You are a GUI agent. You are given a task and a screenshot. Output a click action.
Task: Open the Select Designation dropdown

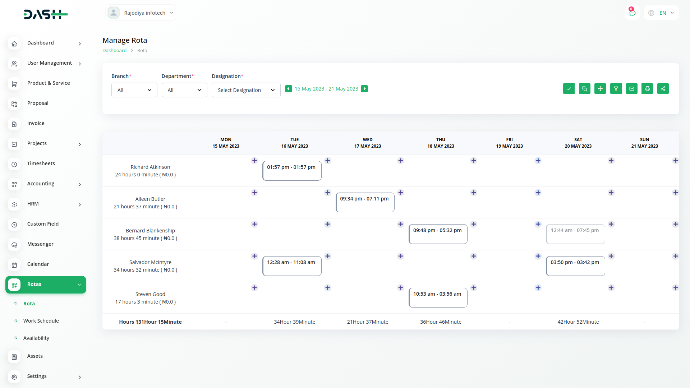[246, 90]
